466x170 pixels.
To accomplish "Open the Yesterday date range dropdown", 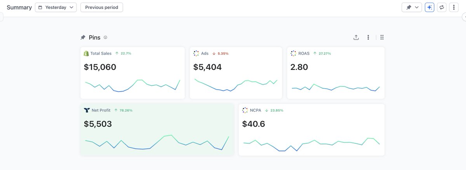I will pos(56,7).
